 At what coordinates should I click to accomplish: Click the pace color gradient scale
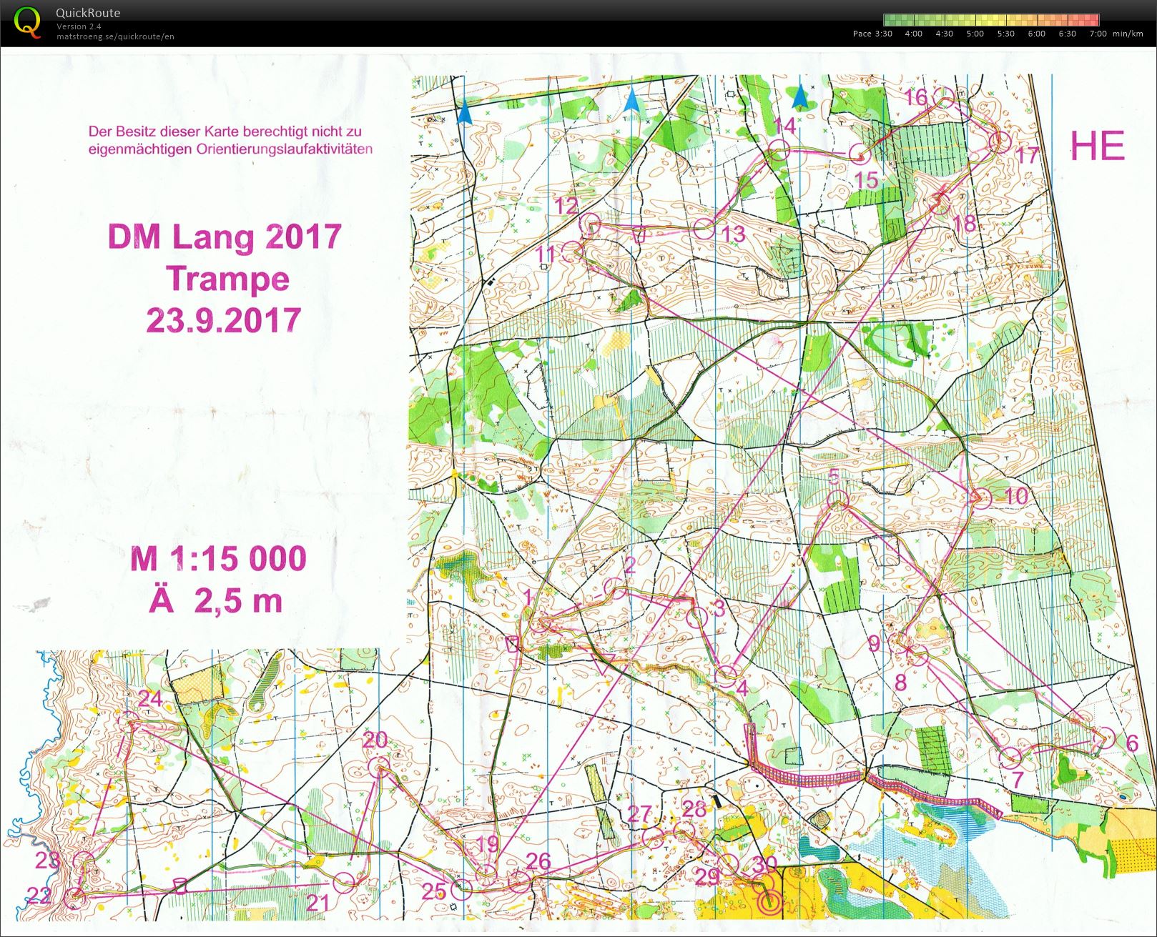[990, 20]
